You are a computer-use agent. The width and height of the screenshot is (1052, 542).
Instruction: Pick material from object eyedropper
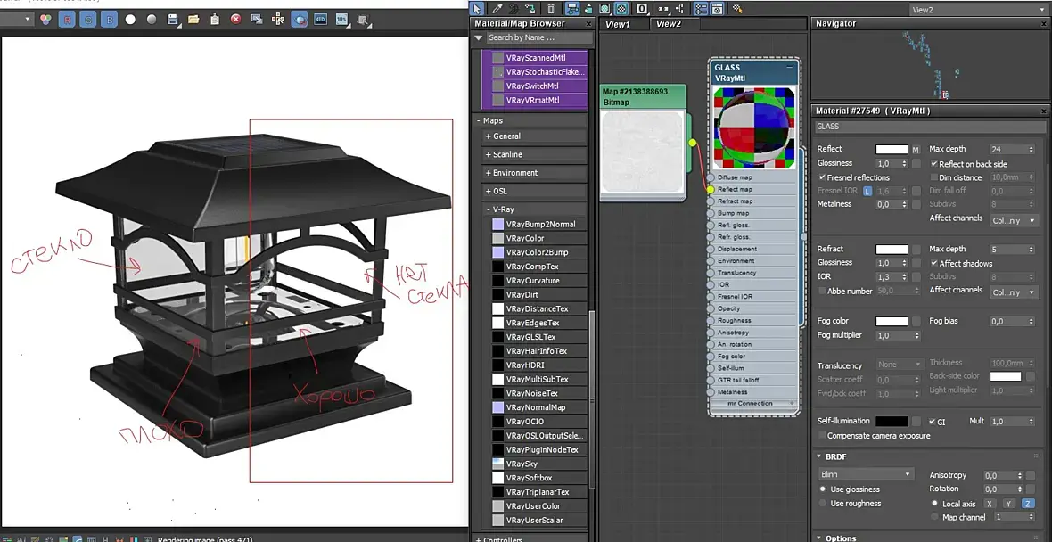pyautogui.click(x=497, y=8)
